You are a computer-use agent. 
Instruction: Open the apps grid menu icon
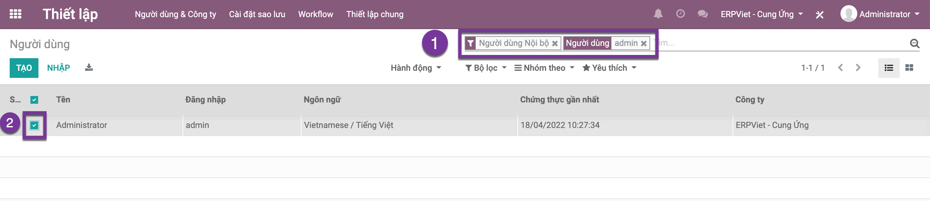click(x=15, y=14)
